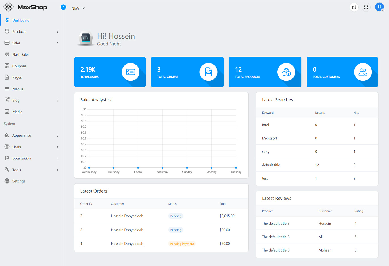Click the external link icon in header

coord(354,7)
